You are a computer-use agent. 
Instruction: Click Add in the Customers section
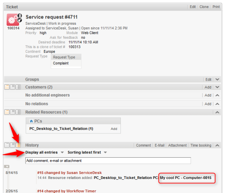click(x=208, y=87)
